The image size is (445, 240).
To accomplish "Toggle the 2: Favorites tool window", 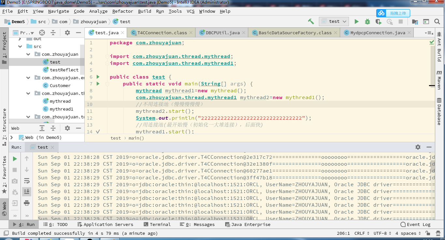I will (x=4, y=175).
